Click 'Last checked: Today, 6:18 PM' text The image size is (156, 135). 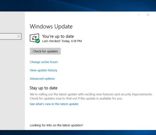click(x=62, y=41)
